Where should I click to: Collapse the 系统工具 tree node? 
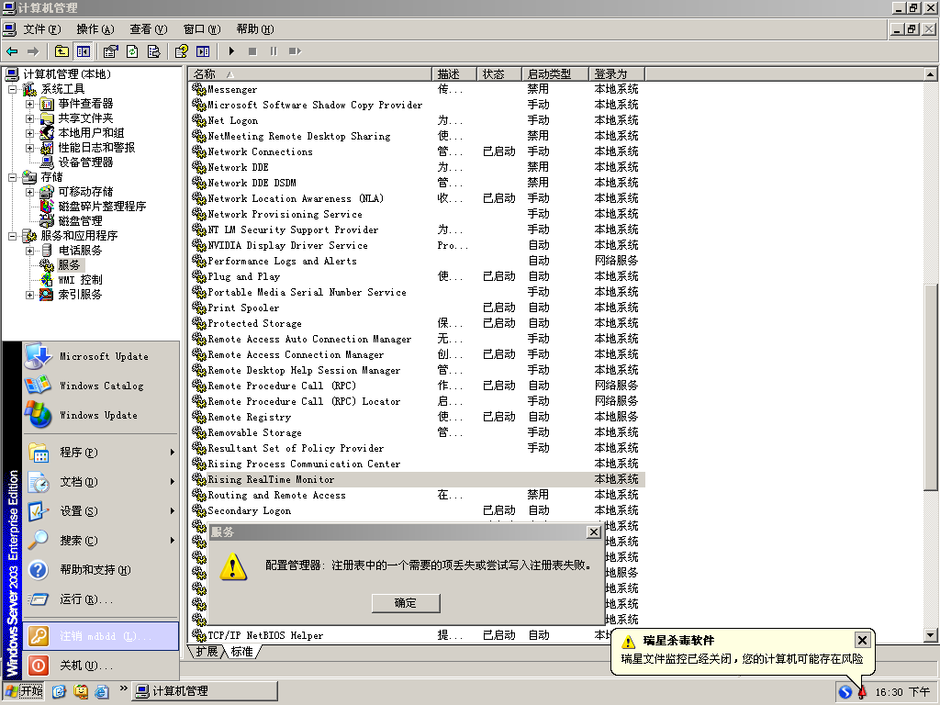(12, 89)
